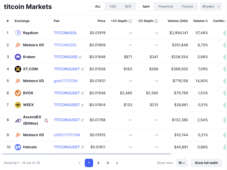Click the WEEX exchange logo
227x170 pixels.
pyautogui.click(x=18, y=105)
